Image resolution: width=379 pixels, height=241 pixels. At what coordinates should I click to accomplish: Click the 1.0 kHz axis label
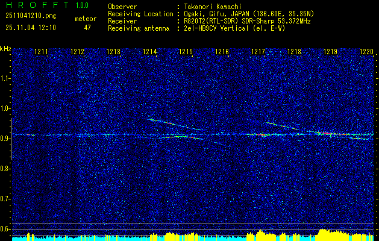4,108
